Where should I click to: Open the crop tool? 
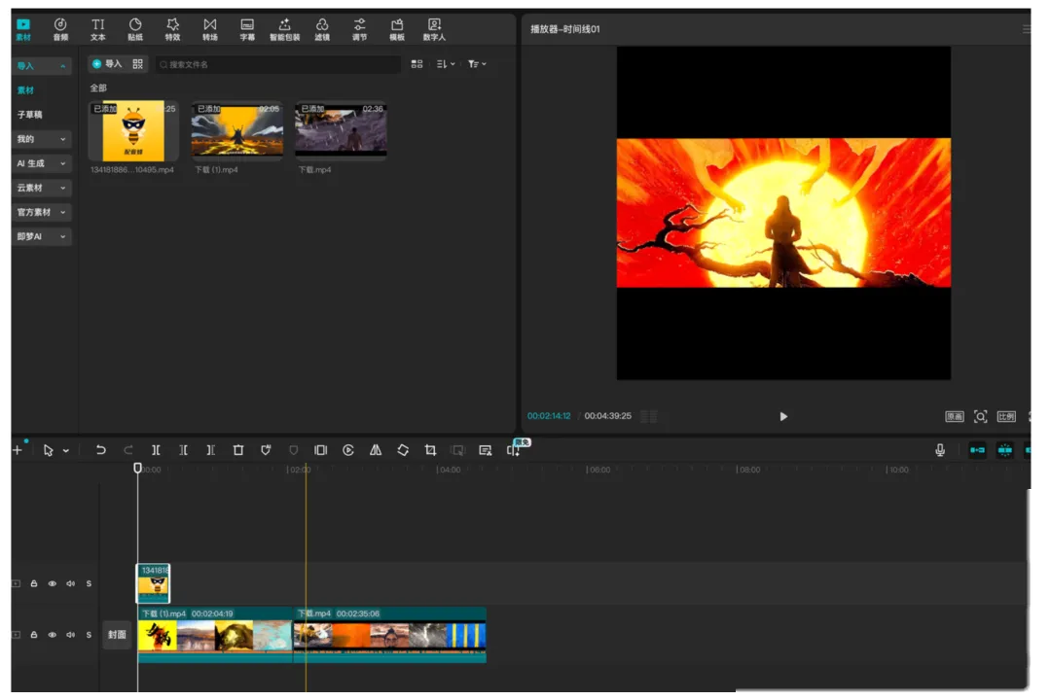coord(430,450)
